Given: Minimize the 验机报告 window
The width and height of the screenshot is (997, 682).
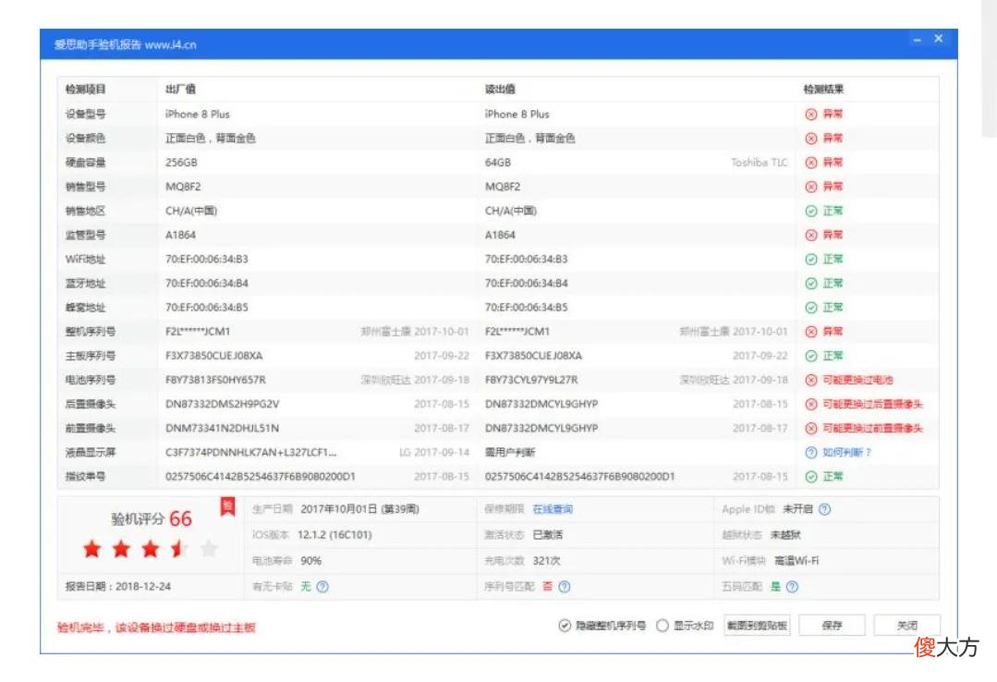Looking at the screenshot, I should [x=917, y=40].
